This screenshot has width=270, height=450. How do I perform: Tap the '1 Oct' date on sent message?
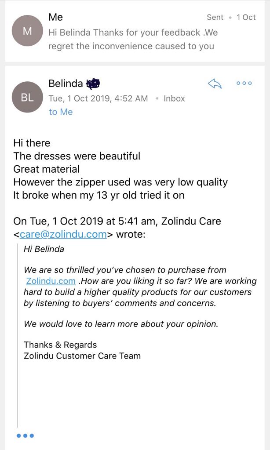point(246,17)
